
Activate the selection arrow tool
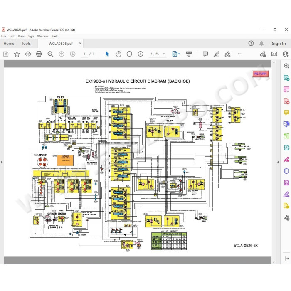coord(107,54)
